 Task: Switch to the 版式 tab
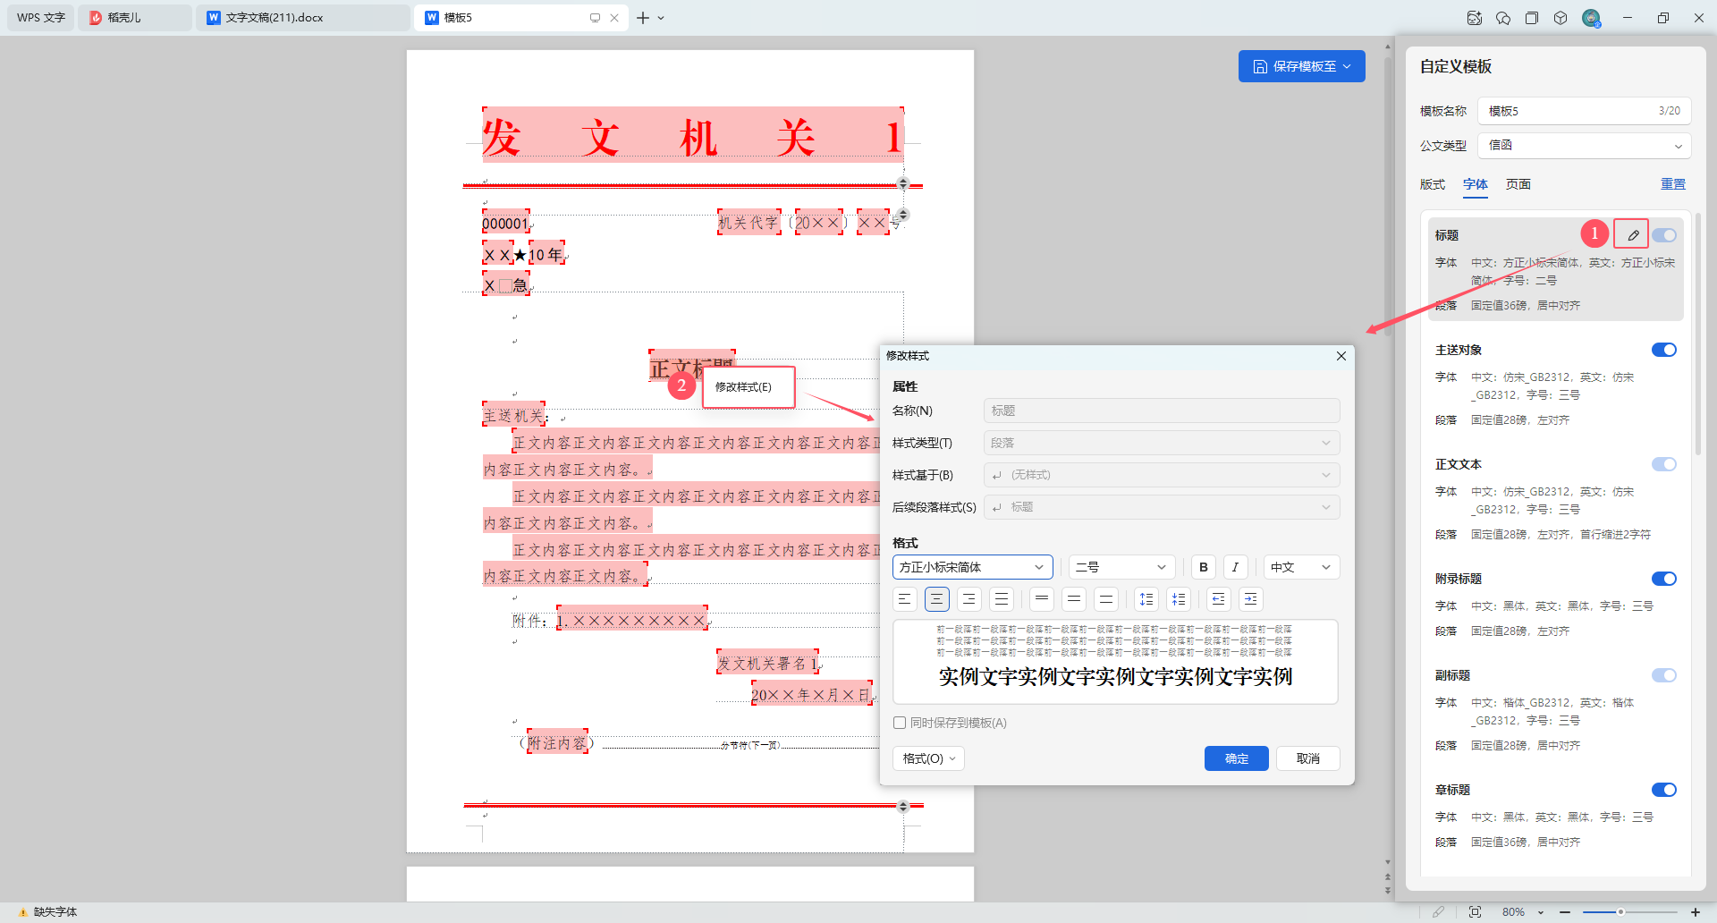[x=1432, y=184]
